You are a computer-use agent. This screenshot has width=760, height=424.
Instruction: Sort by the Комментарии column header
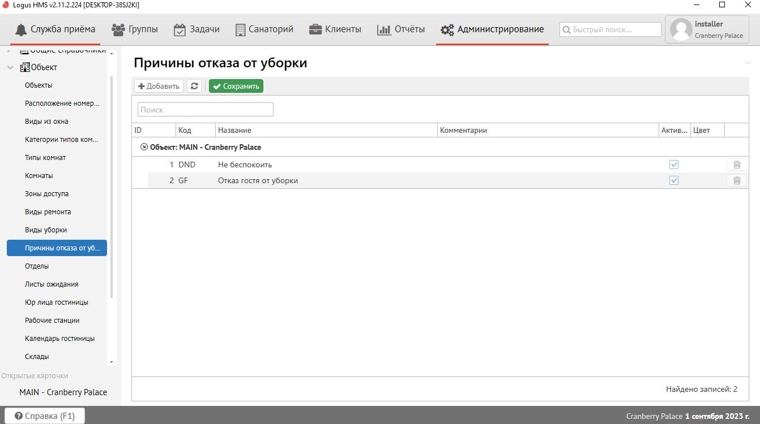click(548, 130)
